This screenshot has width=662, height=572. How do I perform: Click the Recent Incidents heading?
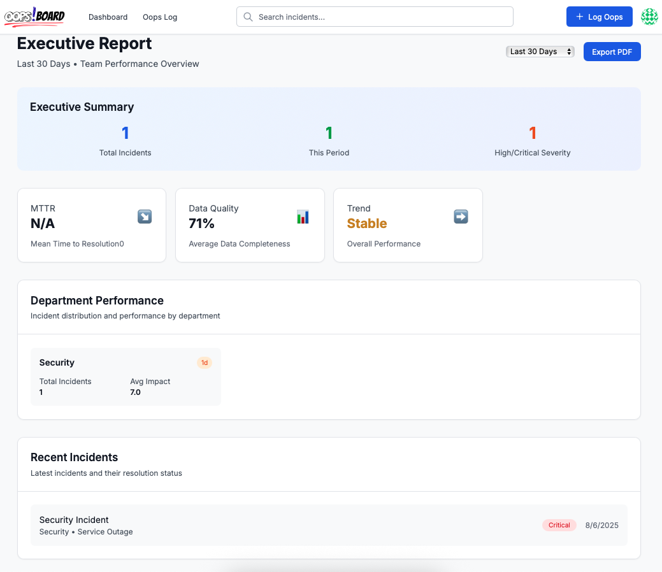75,457
